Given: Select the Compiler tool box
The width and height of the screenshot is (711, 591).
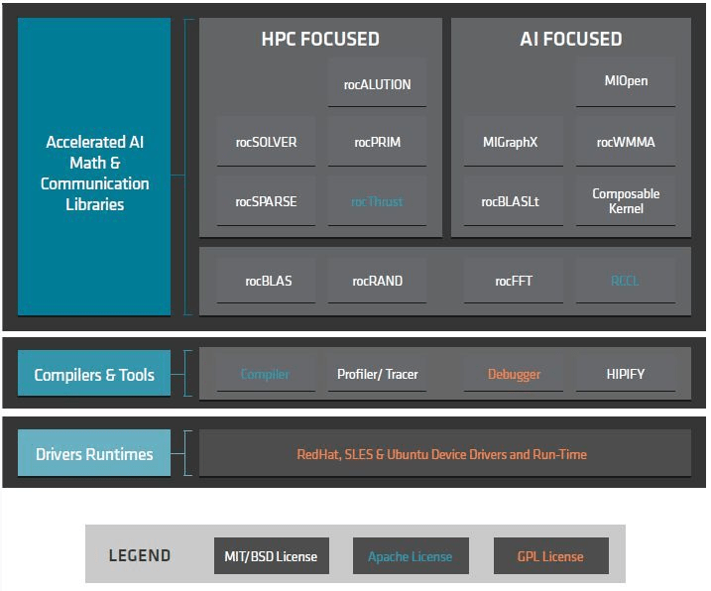Looking at the screenshot, I should (x=266, y=374).
